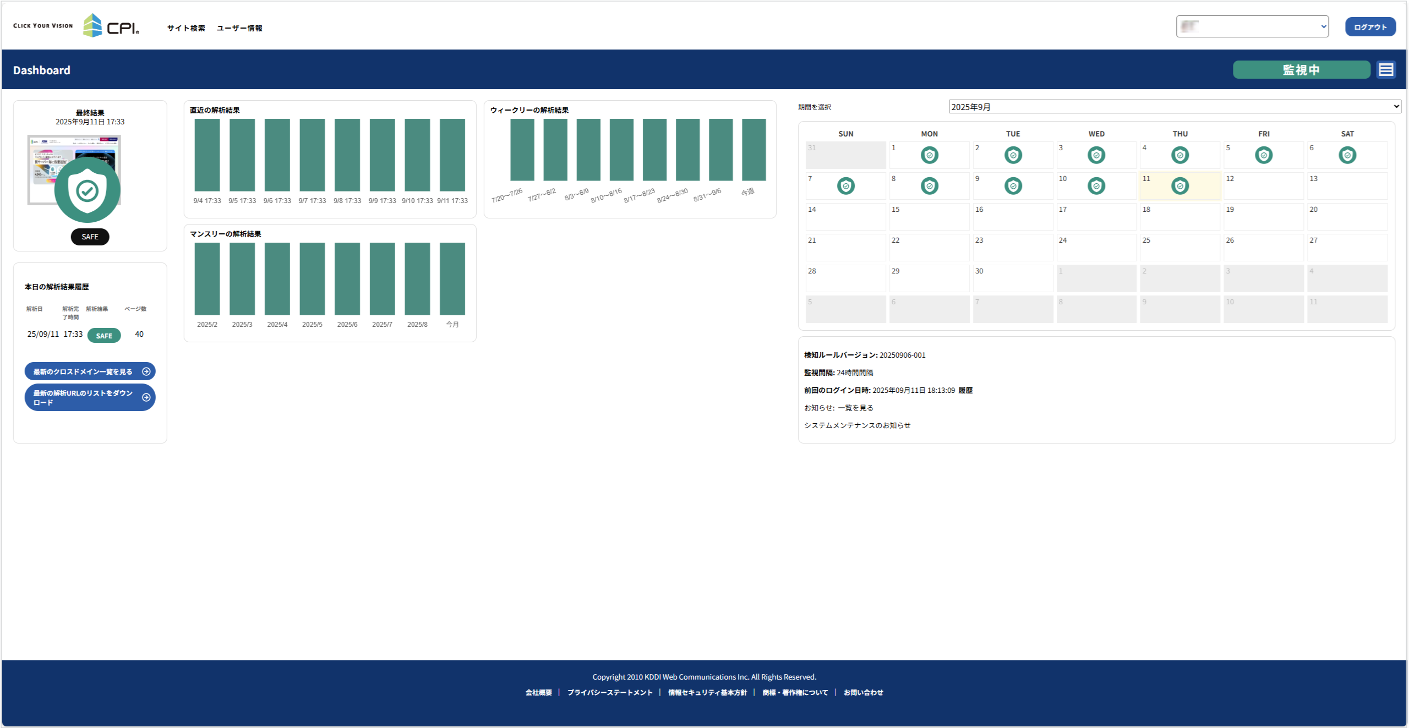Open the サイト検索 menu item
1409x728 pixels.
pos(186,28)
